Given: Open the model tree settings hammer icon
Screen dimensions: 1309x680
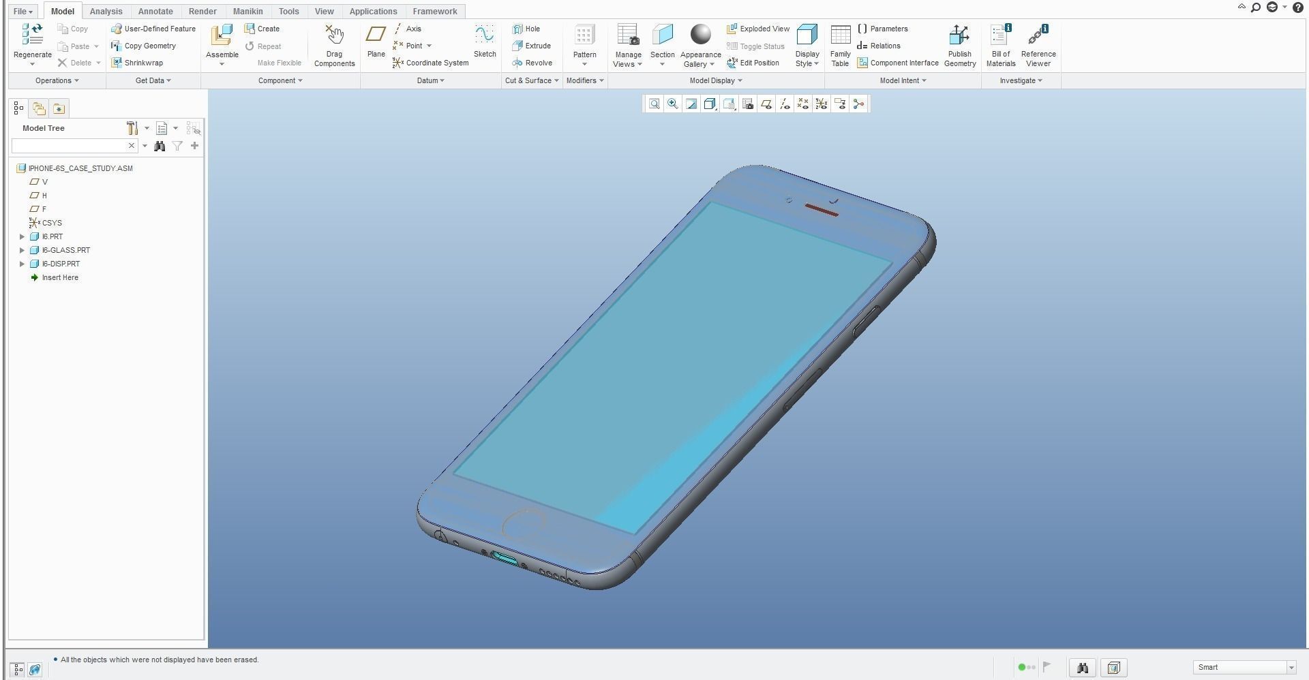Looking at the screenshot, I should 132,128.
